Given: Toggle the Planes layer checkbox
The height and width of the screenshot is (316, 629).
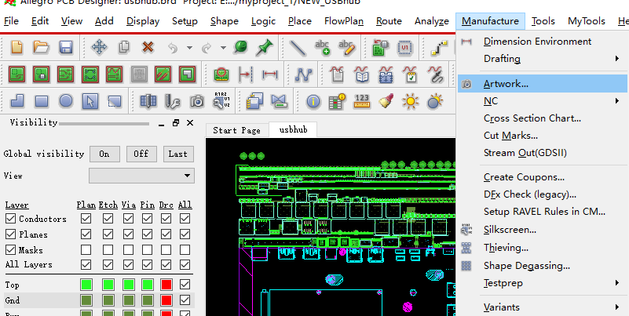Looking at the screenshot, I should pyautogui.click(x=10, y=234).
